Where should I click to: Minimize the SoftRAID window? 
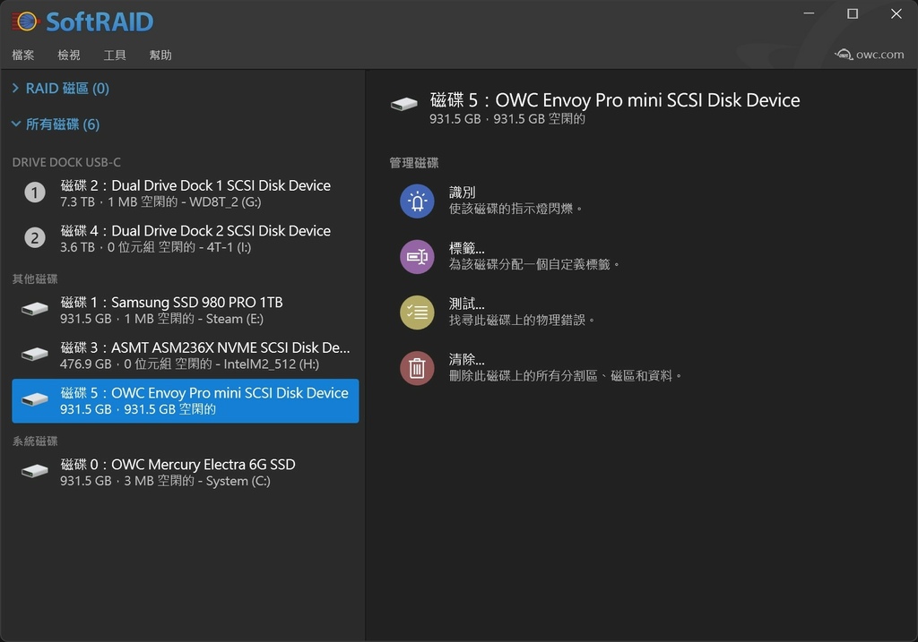coord(810,13)
